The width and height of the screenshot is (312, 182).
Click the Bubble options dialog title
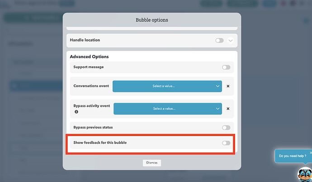[x=151, y=20]
